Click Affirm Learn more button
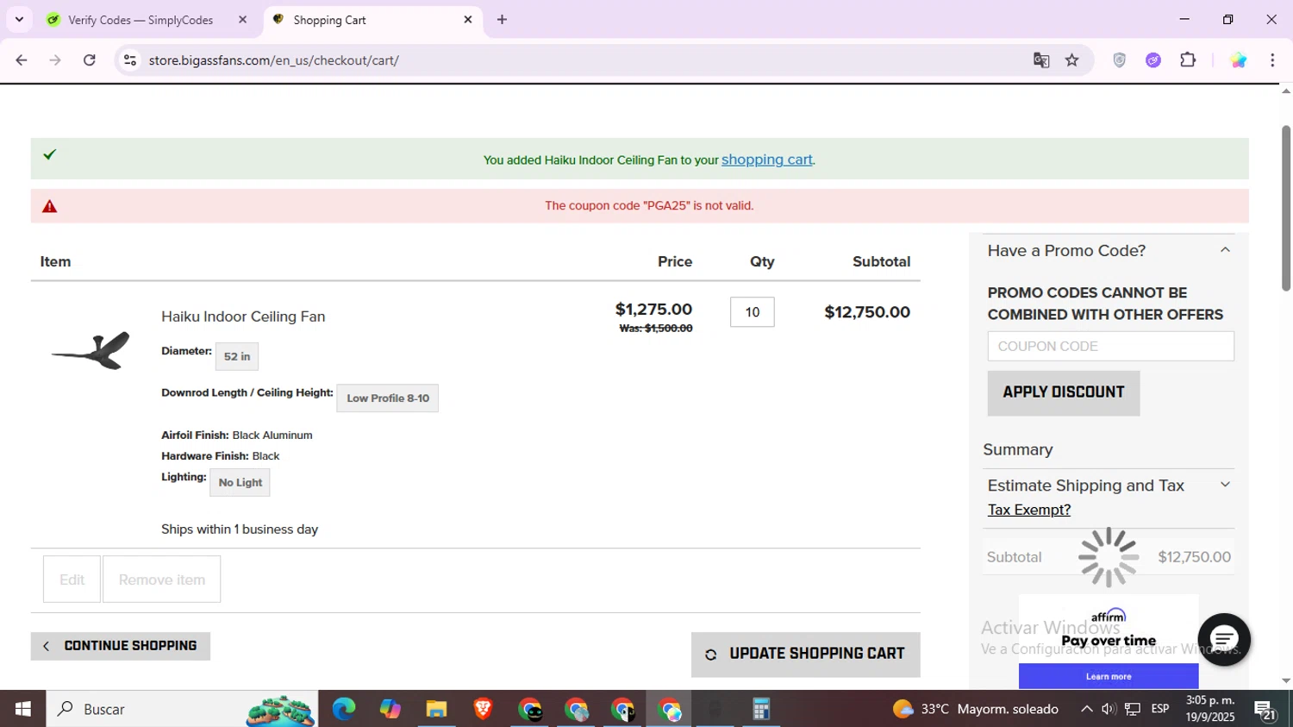The height and width of the screenshot is (727, 1293). click(1109, 676)
